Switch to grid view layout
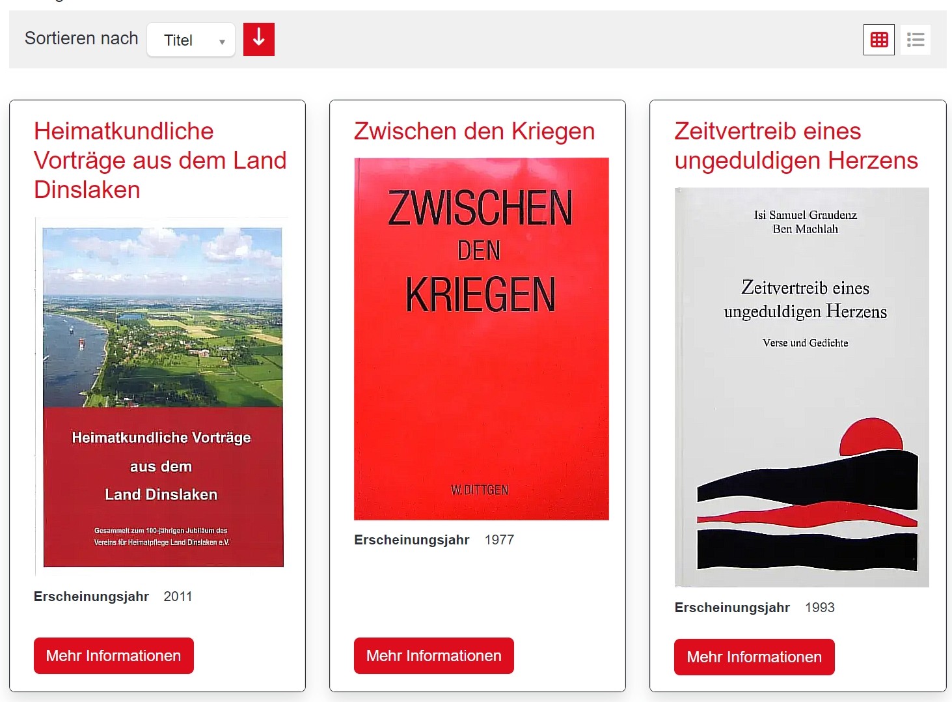 click(878, 40)
